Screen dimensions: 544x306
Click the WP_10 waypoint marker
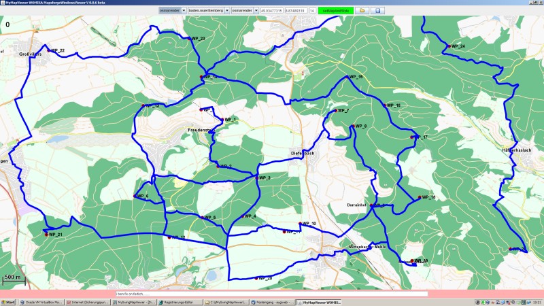300,223
